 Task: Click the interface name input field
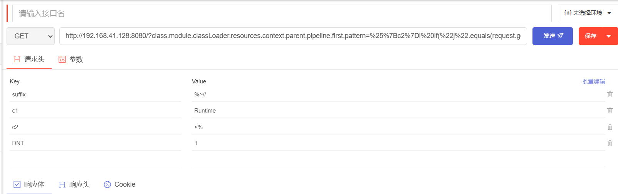[281, 14]
